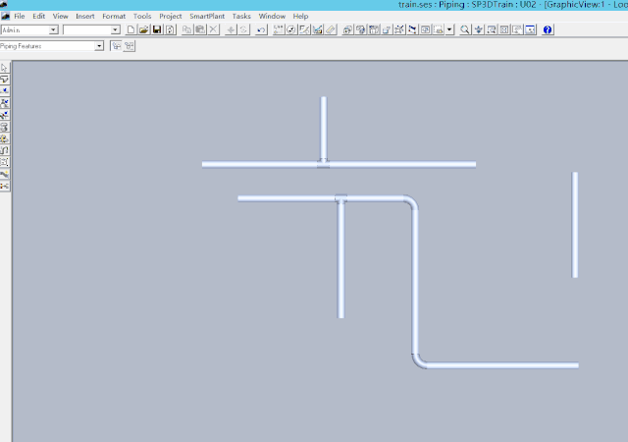The height and width of the screenshot is (442, 628).
Task: Click the Copy icon in the toolbar
Action: 186,29
